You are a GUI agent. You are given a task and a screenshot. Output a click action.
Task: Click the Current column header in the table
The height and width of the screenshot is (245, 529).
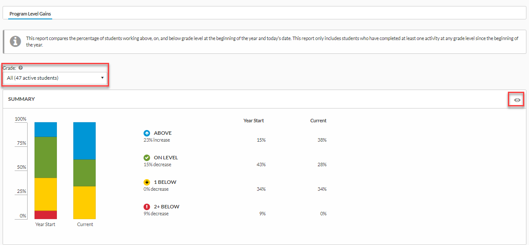(x=318, y=121)
